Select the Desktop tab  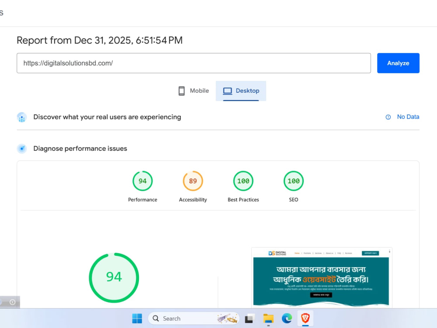[x=241, y=91]
